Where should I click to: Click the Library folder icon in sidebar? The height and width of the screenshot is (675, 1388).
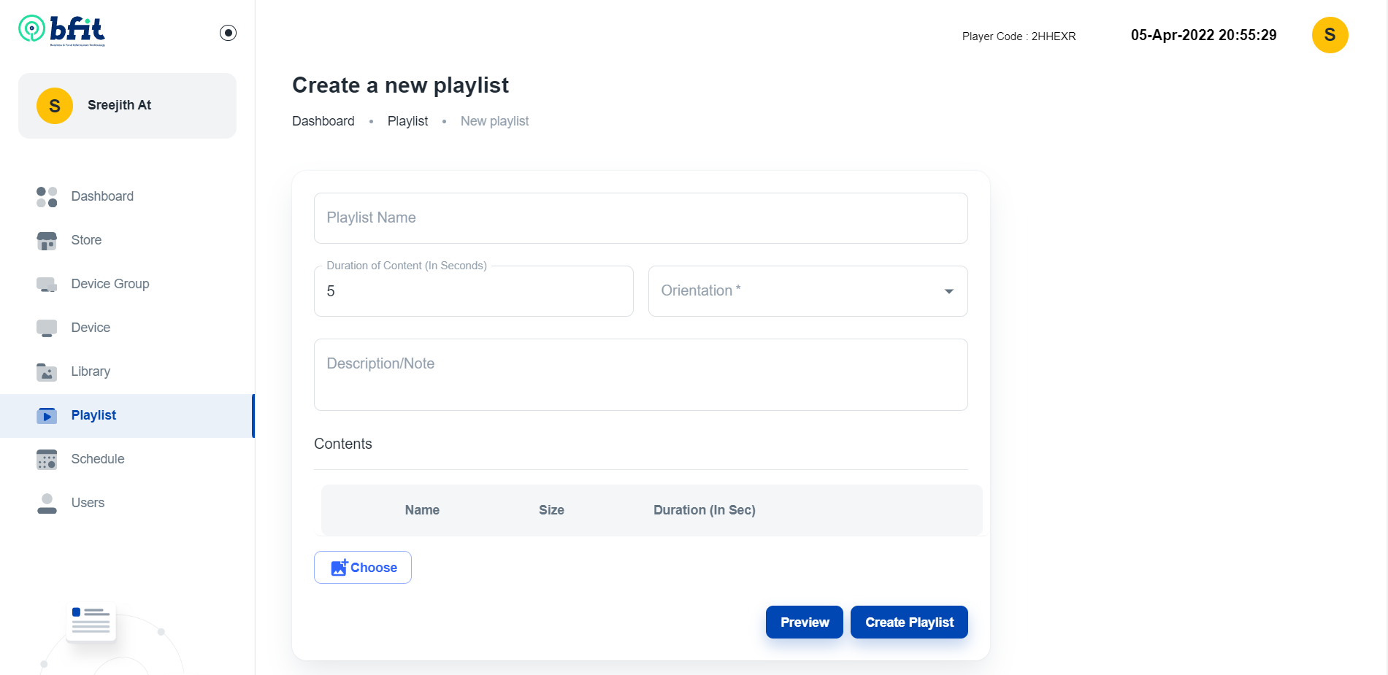[x=47, y=371]
